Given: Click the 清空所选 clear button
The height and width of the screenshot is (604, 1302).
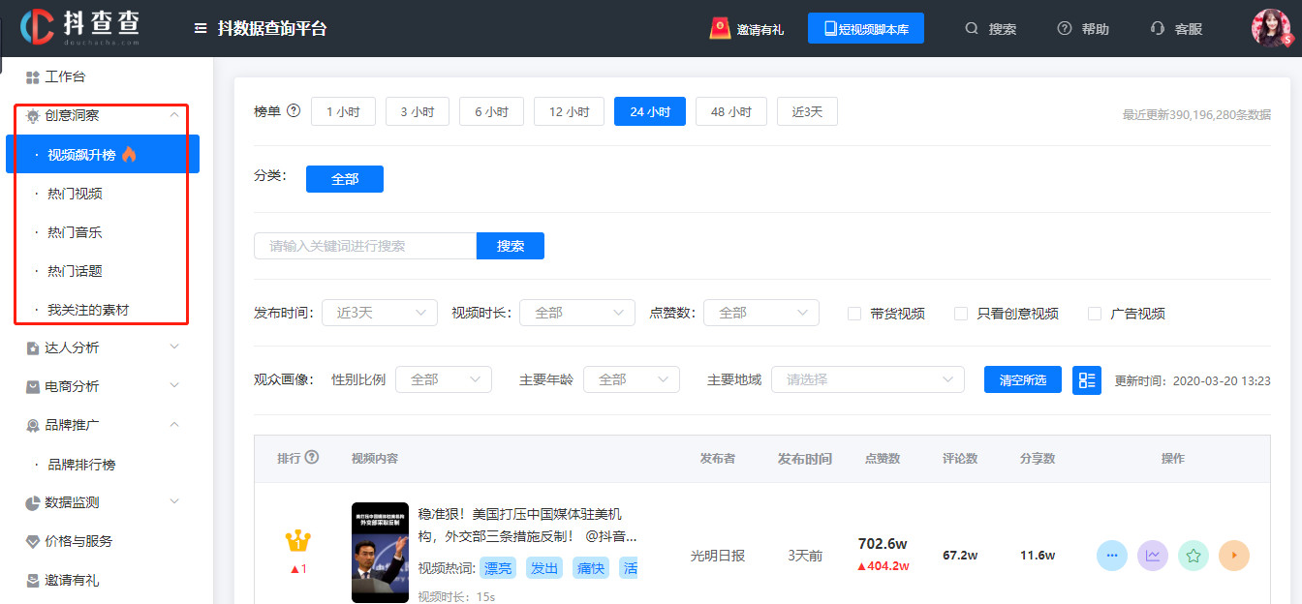Looking at the screenshot, I should pyautogui.click(x=1022, y=379).
